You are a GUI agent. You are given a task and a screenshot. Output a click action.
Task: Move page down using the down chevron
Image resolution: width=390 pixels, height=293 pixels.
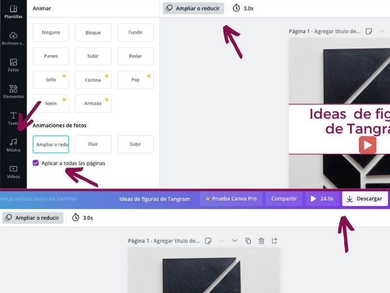pos(234,240)
